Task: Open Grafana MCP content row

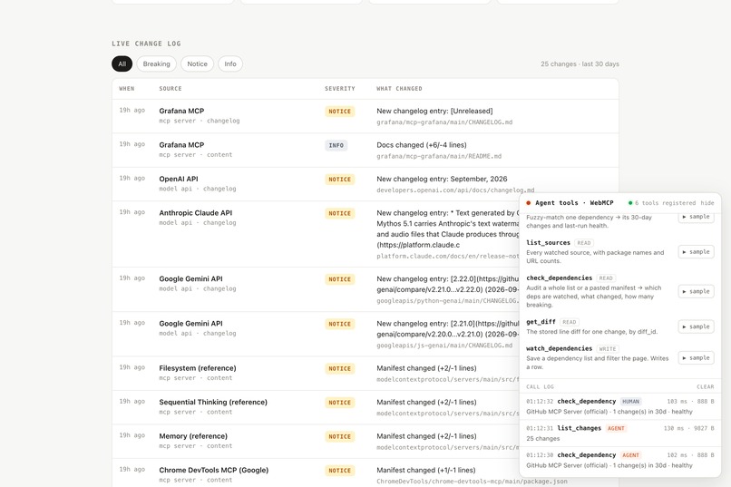Action: [x=365, y=150]
